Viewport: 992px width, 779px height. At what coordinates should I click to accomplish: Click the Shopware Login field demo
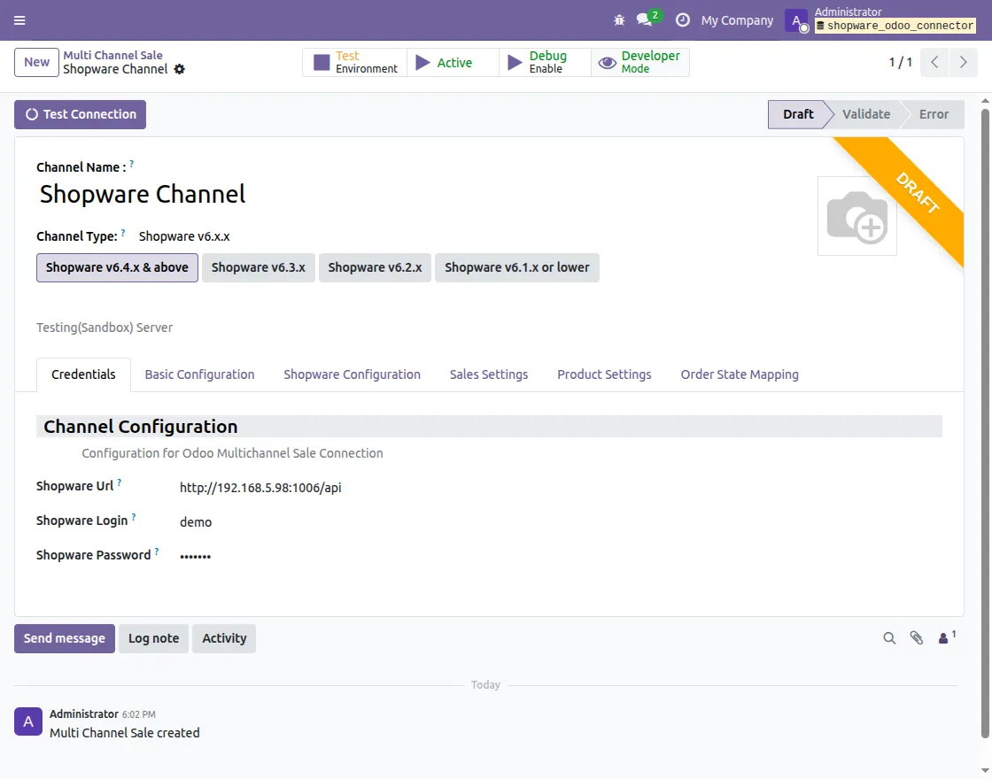pos(196,522)
